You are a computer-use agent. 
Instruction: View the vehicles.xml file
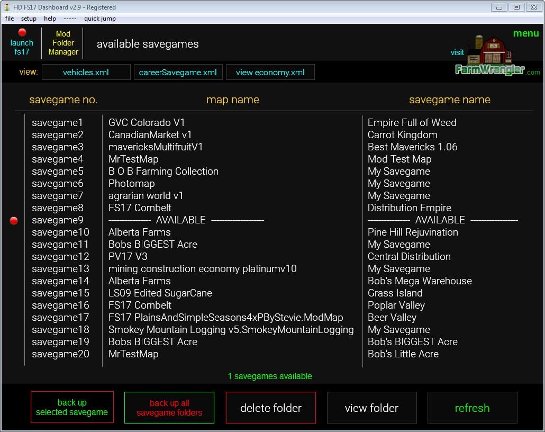[86, 73]
